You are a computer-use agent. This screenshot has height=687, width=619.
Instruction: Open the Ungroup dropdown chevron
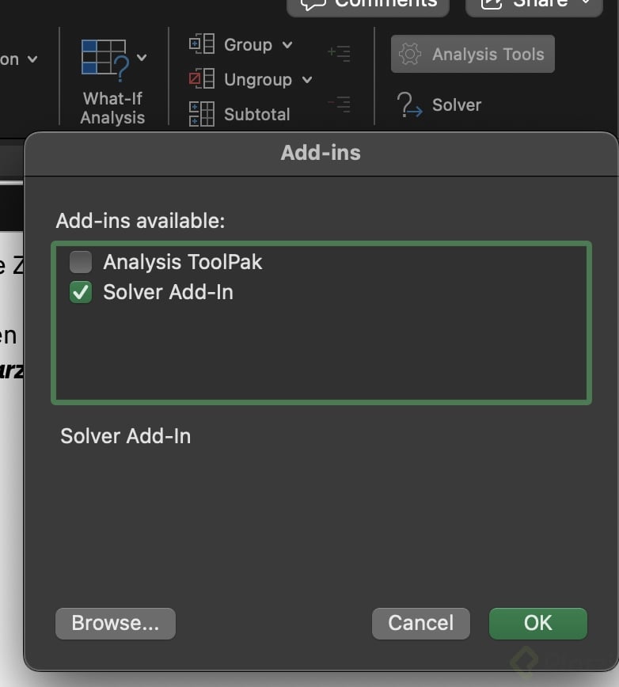(x=307, y=80)
